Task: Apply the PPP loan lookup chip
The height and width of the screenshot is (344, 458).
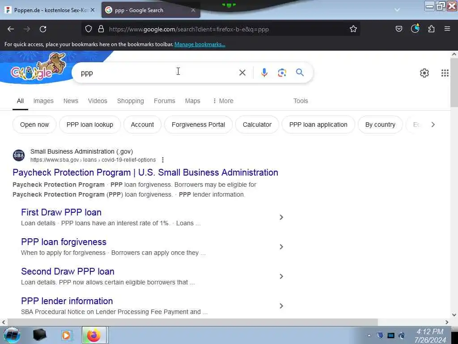Action: click(89, 125)
